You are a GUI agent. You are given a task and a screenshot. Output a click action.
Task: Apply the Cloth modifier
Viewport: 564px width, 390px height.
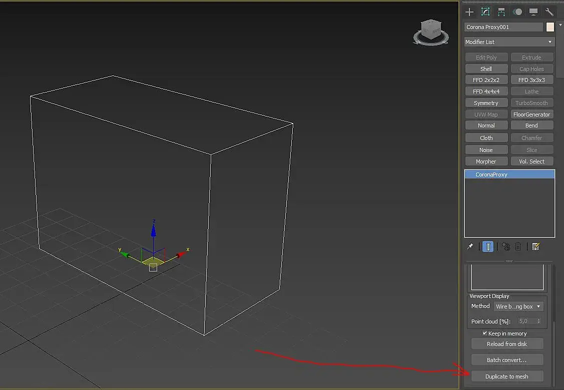(x=486, y=138)
